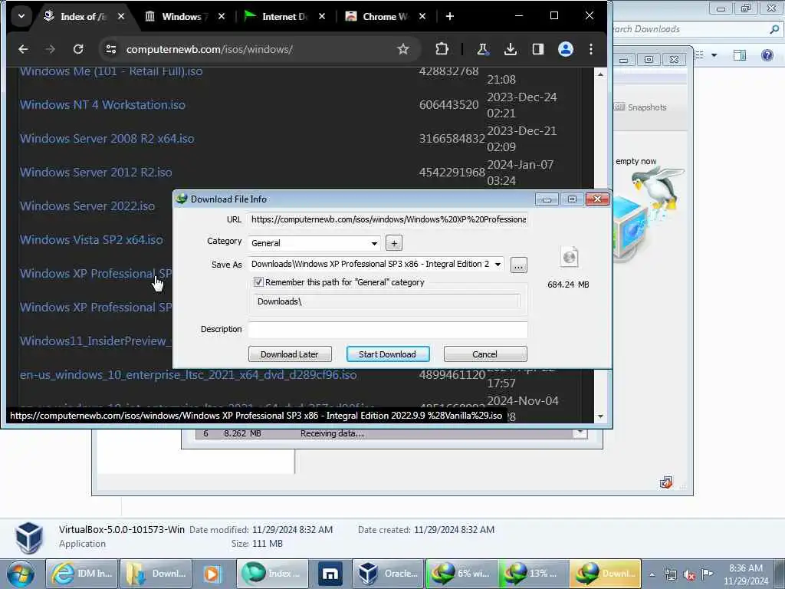Open the browser profile avatar
785x589 pixels.
(x=565, y=49)
